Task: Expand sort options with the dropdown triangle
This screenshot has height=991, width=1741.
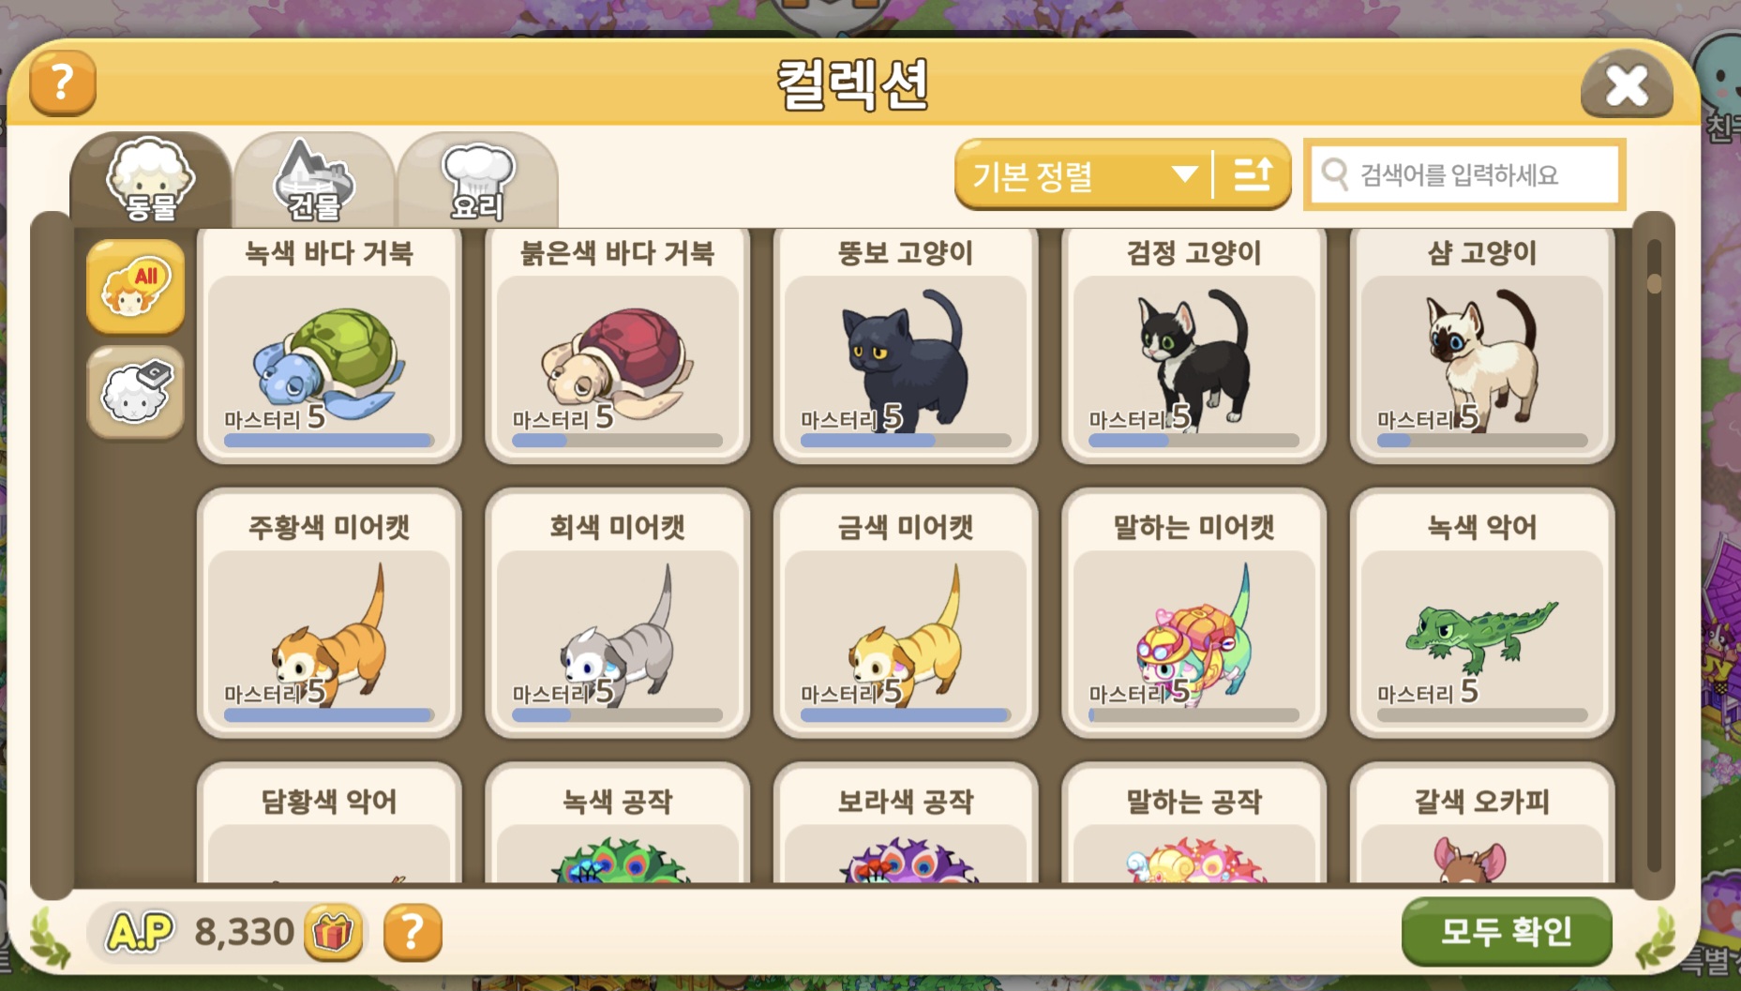Action: pos(1185,174)
